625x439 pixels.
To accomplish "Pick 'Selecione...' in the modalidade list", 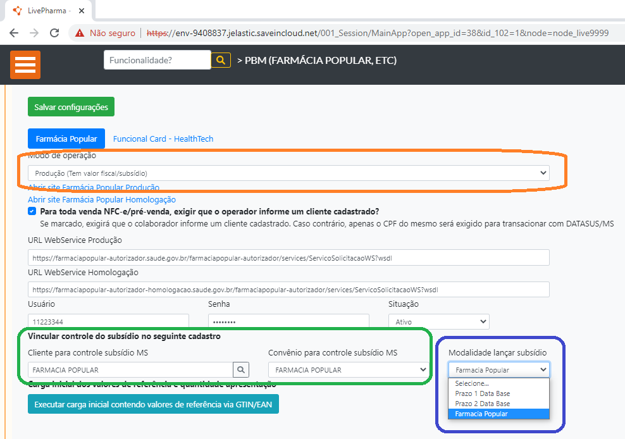I will [472, 383].
